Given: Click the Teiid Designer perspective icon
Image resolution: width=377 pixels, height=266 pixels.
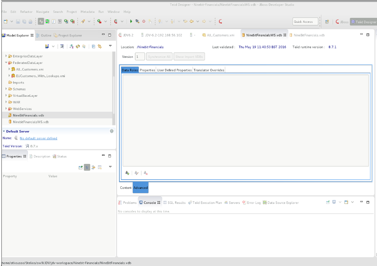Looking at the screenshot, I should pos(362,21).
